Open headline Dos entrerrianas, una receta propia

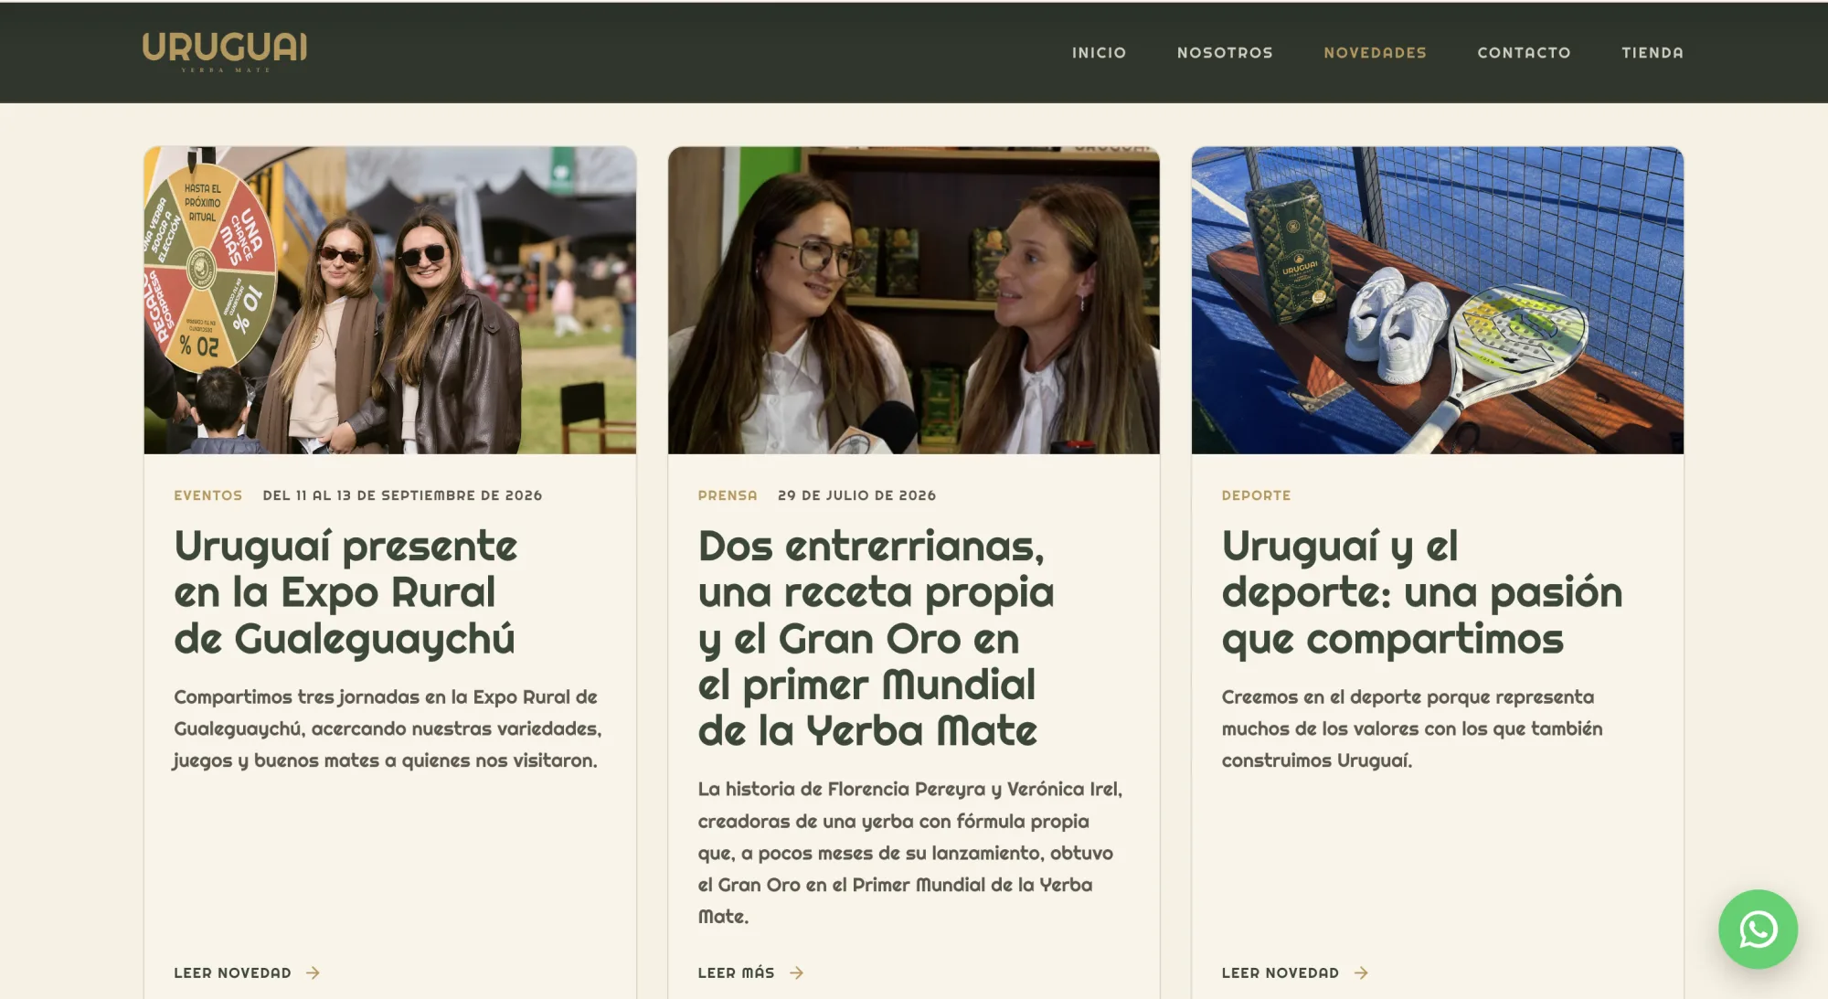point(876,638)
